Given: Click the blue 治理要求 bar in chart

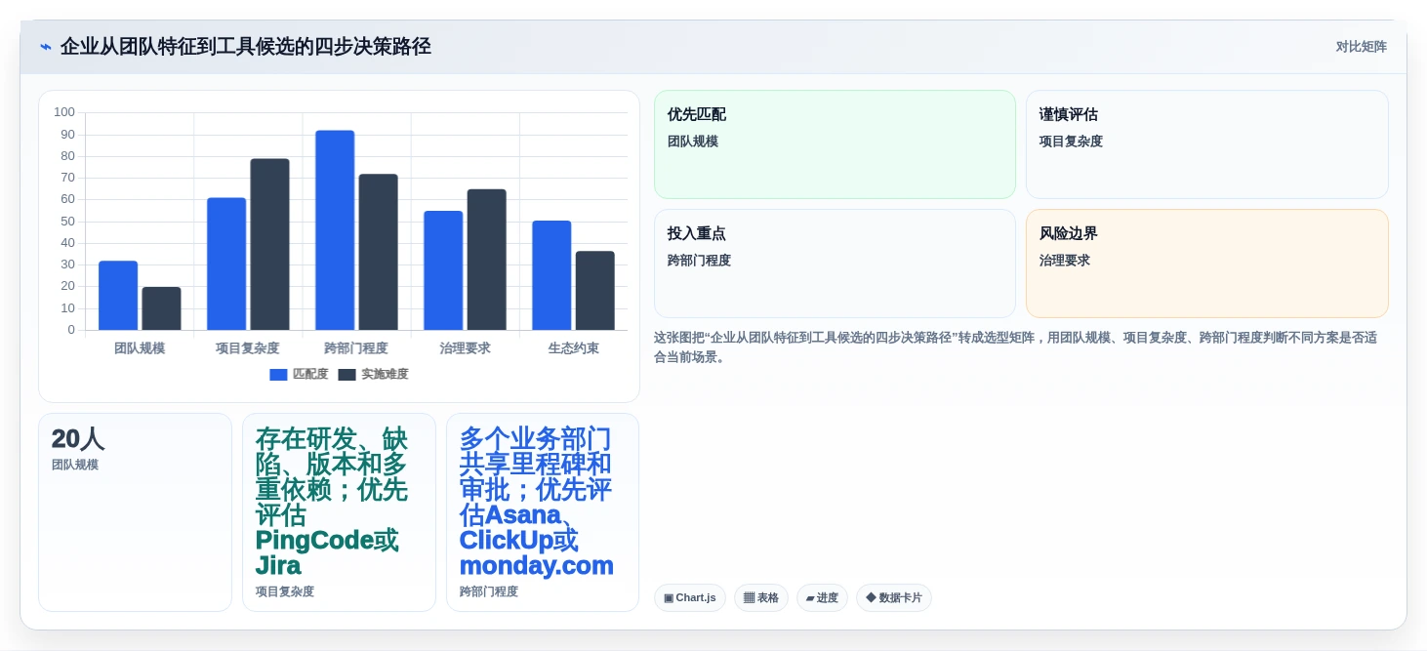Looking at the screenshot, I should 443,270.
